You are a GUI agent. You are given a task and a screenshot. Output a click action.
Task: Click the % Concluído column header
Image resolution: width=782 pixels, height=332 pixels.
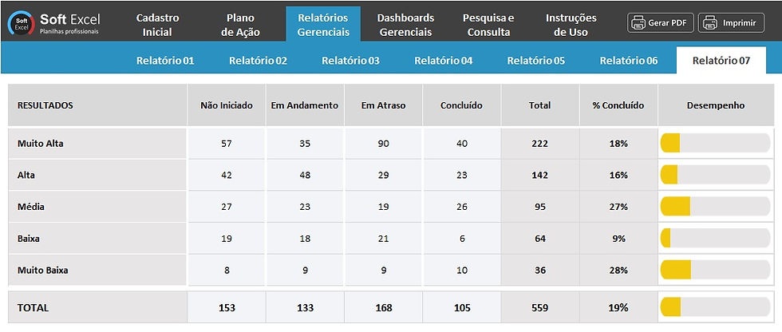[x=618, y=105]
